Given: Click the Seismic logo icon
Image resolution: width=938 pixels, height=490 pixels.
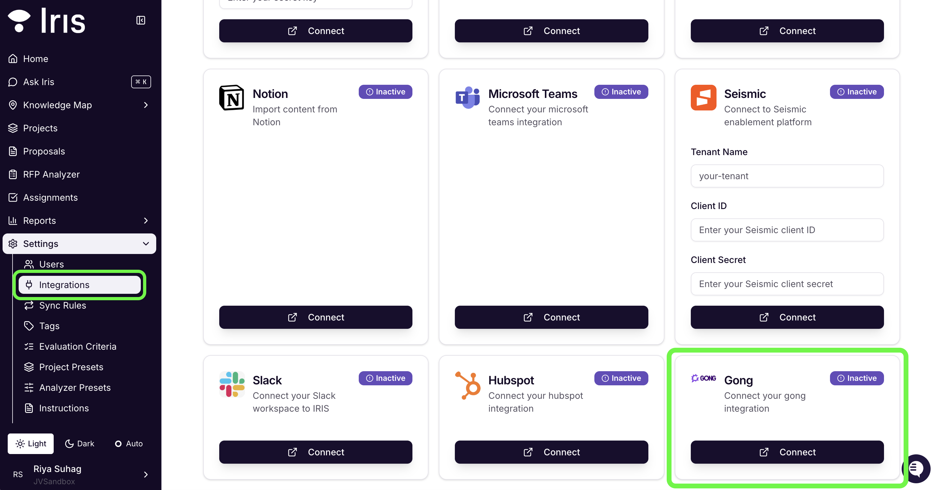Looking at the screenshot, I should tap(703, 98).
